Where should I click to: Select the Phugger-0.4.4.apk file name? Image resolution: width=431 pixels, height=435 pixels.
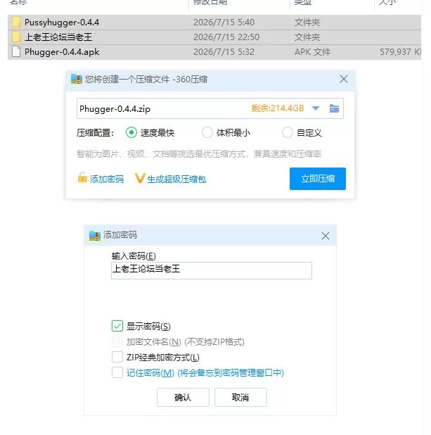62,52
